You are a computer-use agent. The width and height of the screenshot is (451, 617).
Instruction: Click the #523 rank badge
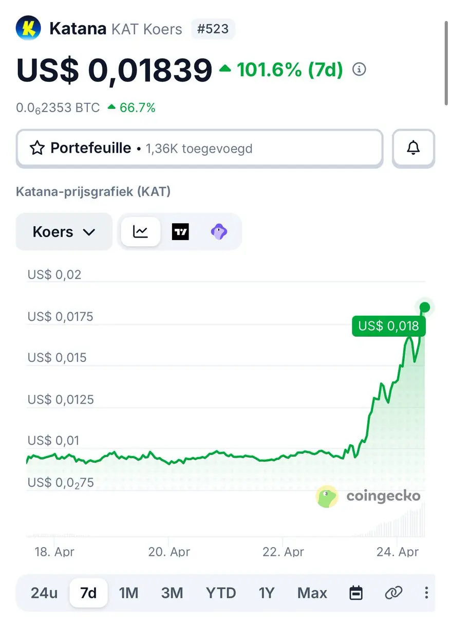pyautogui.click(x=213, y=29)
